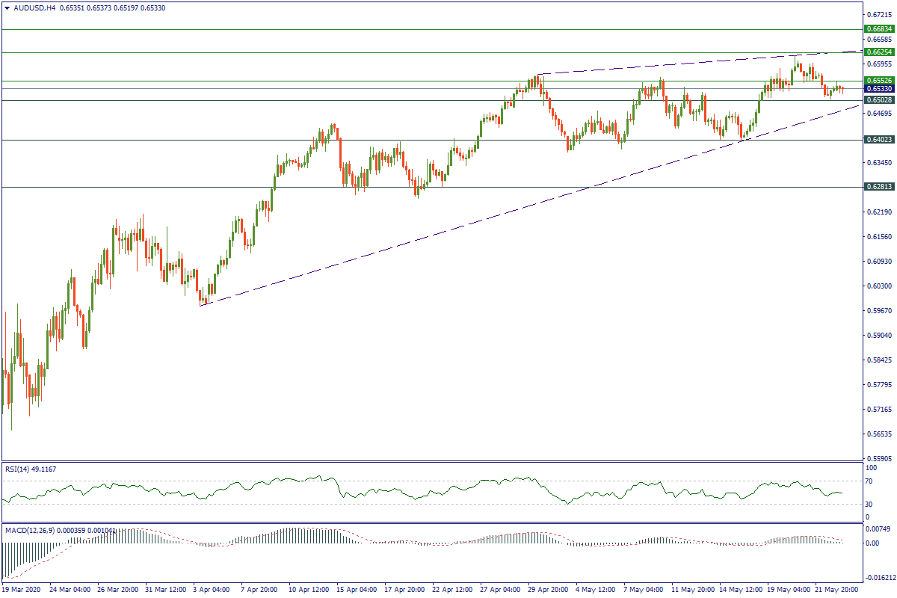897x598 pixels.
Task: Select the 0.65028 support price tag
Action: 879,100
